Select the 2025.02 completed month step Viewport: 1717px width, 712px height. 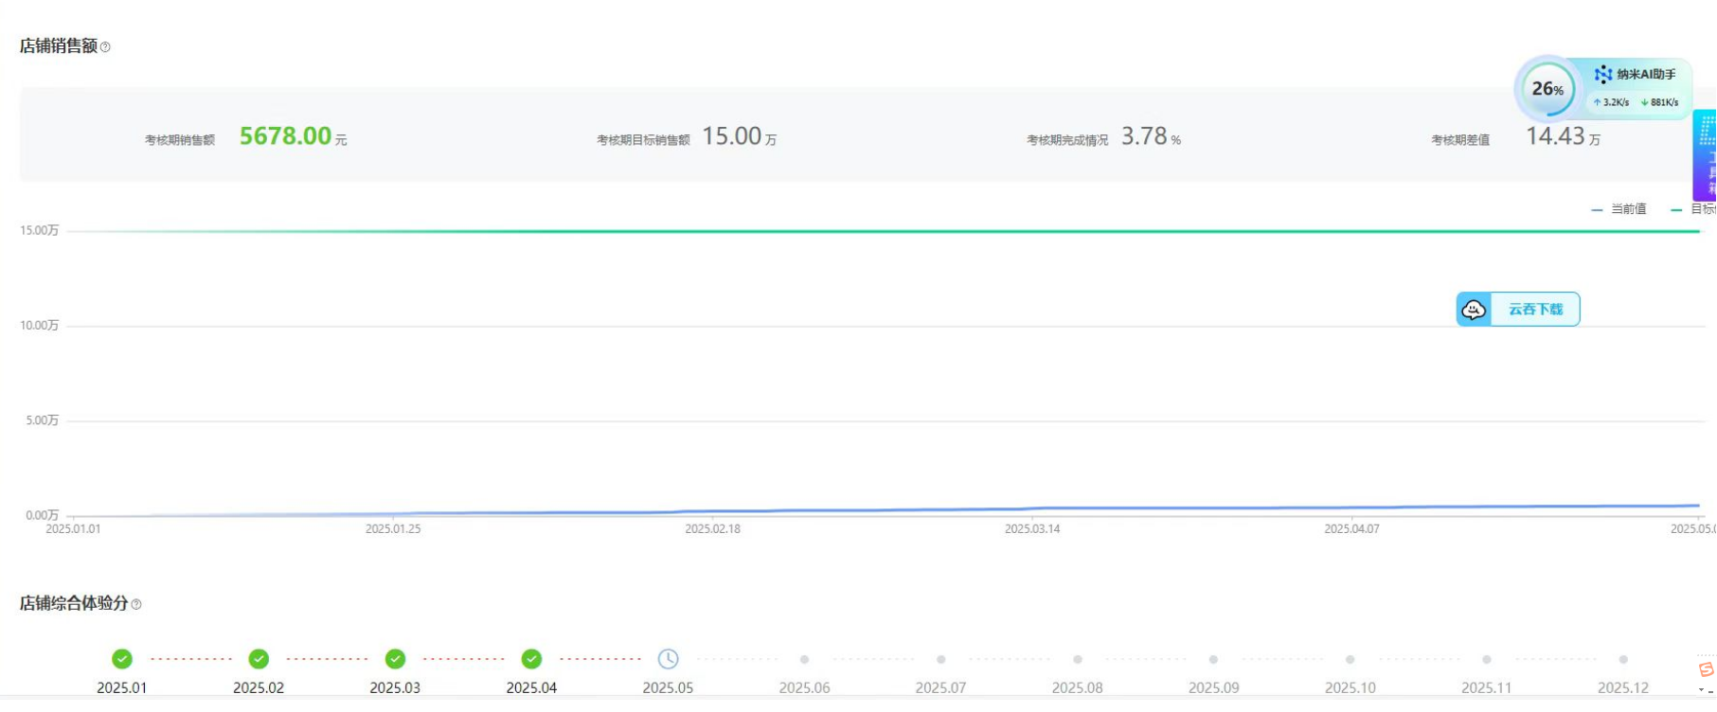[x=259, y=659]
